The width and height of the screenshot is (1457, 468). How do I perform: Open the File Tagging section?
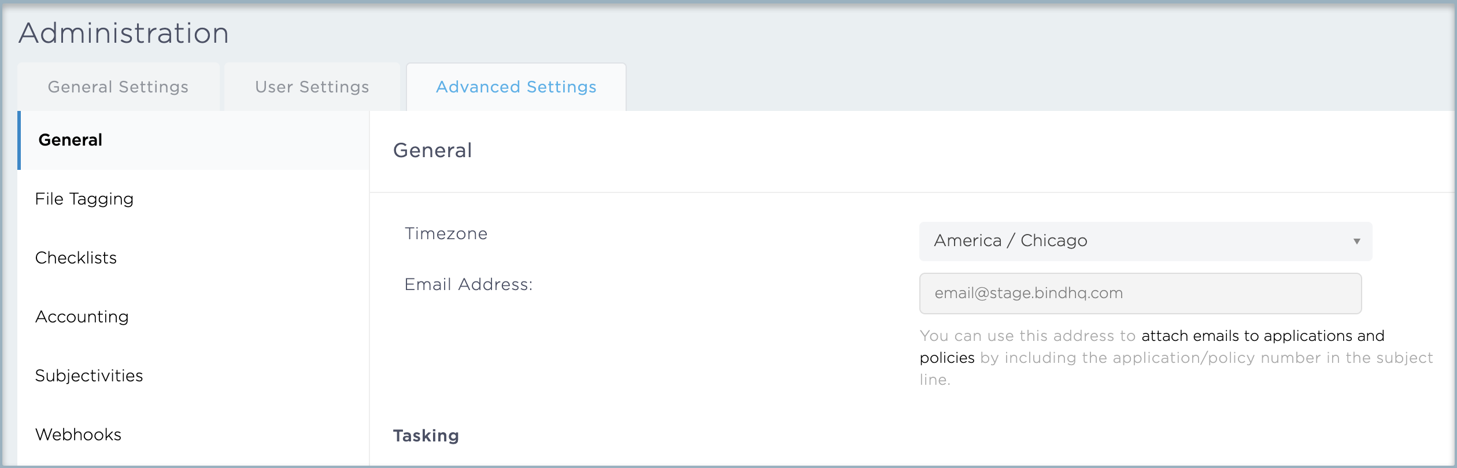[x=84, y=199]
